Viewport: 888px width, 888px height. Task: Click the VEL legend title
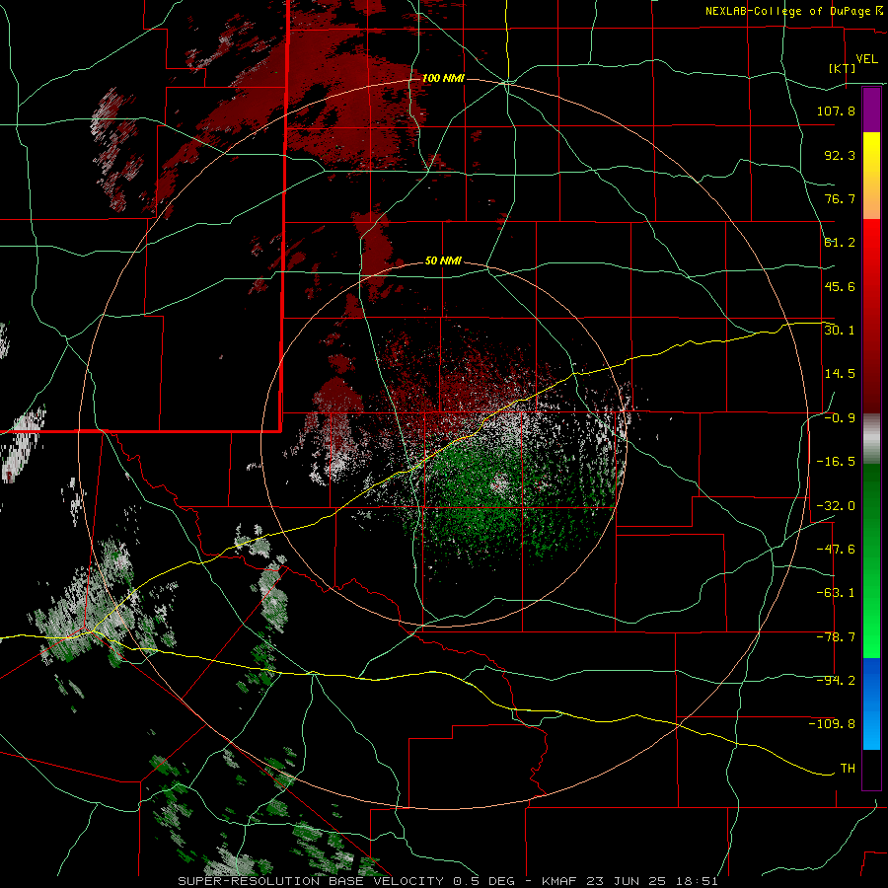point(866,59)
